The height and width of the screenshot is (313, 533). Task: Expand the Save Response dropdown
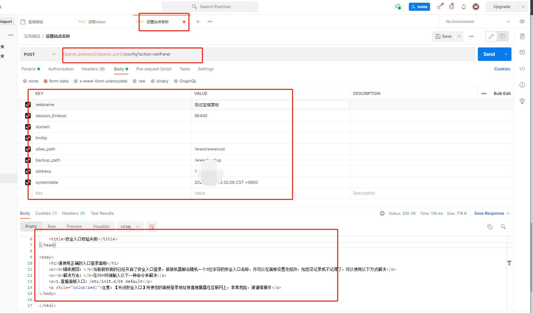(x=508, y=213)
